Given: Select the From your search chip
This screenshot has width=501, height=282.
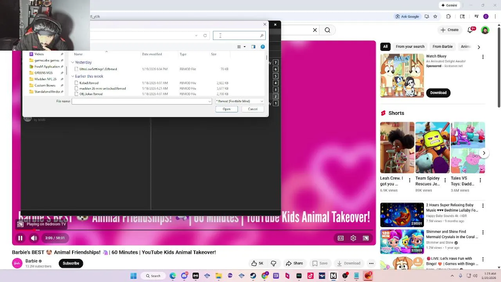Looking at the screenshot, I should pyautogui.click(x=410, y=47).
